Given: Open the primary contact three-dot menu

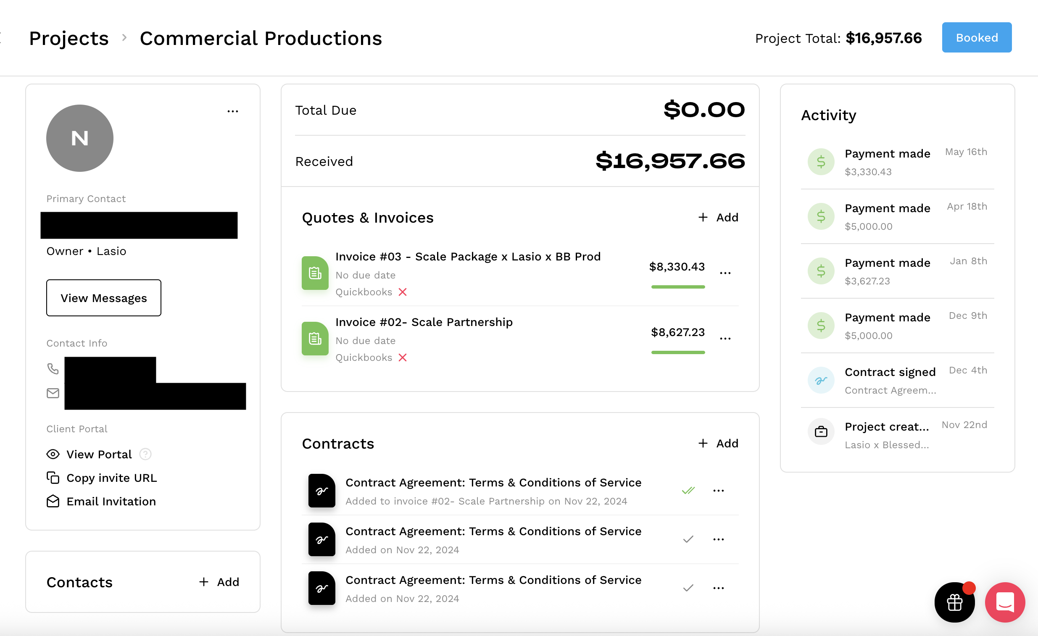Looking at the screenshot, I should (232, 111).
